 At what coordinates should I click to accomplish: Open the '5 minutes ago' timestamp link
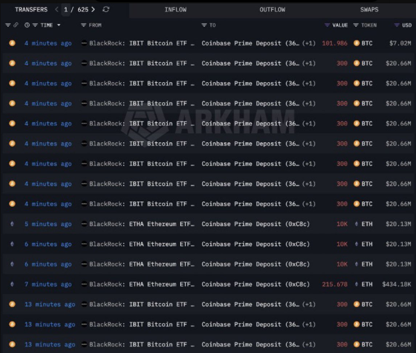point(48,224)
